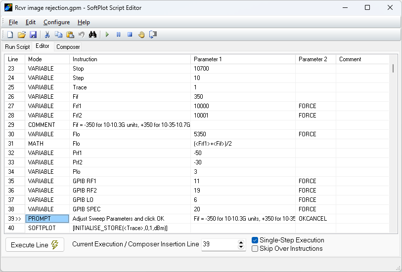Open a script with the folder icon
The height and width of the screenshot is (272, 402).
pos(21,35)
